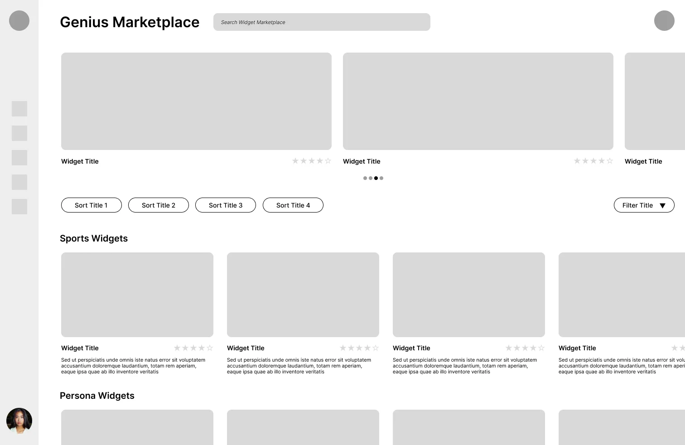Open the Filter Title dropdown
685x445 pixels.
644,205
